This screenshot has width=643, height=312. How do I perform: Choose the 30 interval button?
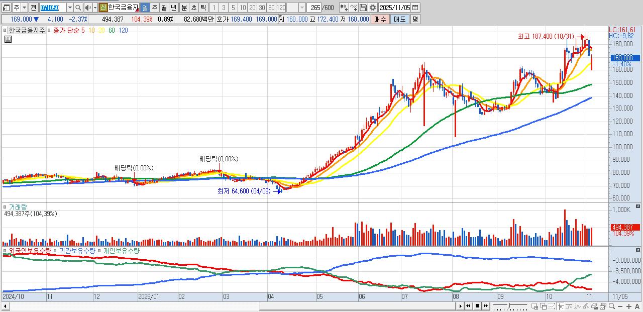click(x=262, y=8)
